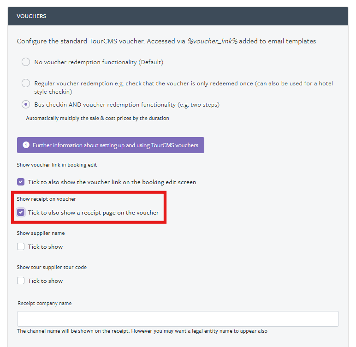This screenshot has width=356, height=347.
Task: Select No voucher redemption functionality radio button
Action: [x=26, y=62]
